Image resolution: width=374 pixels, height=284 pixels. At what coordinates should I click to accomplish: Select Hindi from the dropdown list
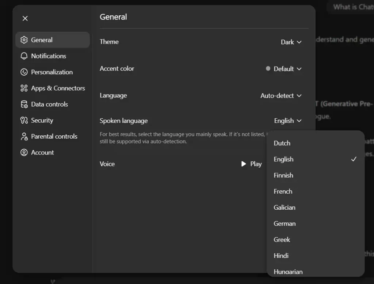coord(281,256)
